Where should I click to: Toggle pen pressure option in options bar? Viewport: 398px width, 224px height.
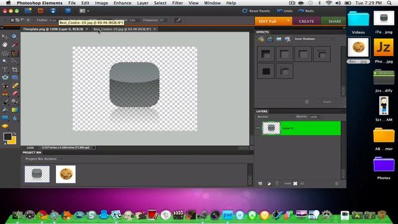(178, 20)
